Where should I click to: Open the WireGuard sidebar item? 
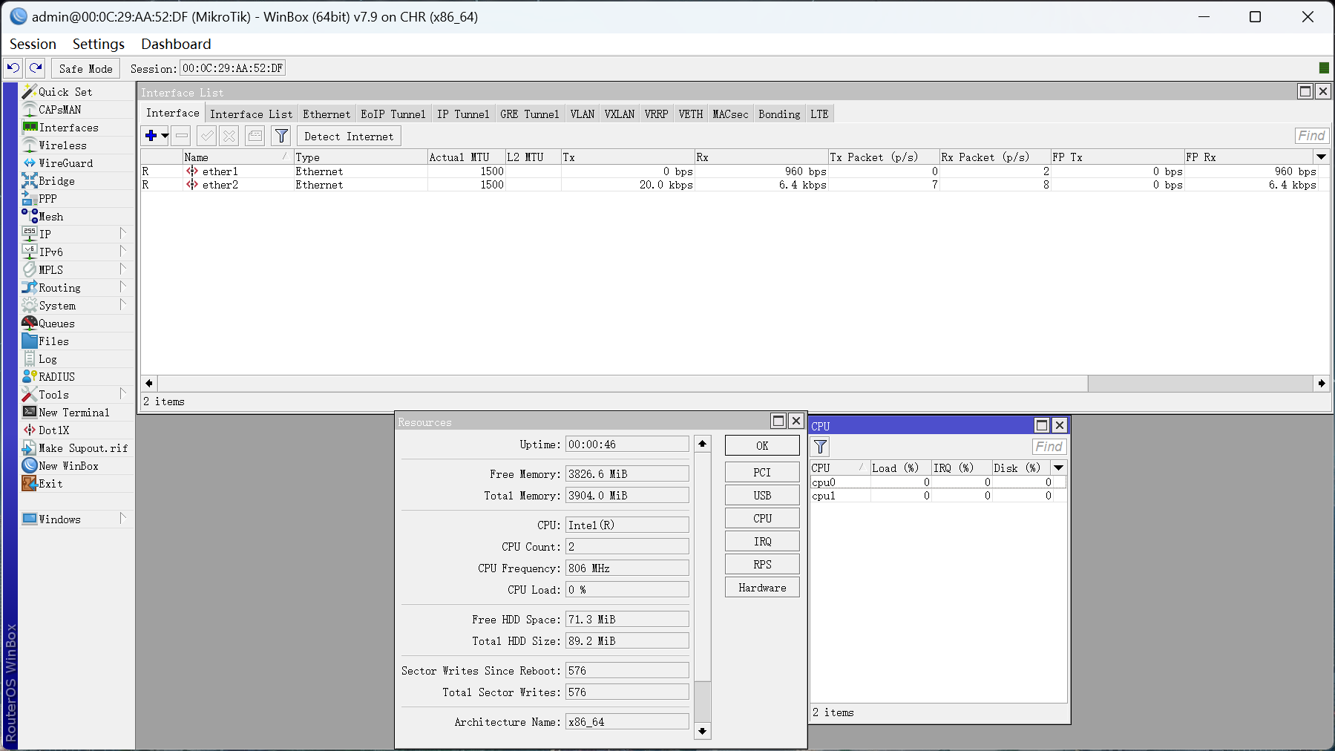point(65,163)
